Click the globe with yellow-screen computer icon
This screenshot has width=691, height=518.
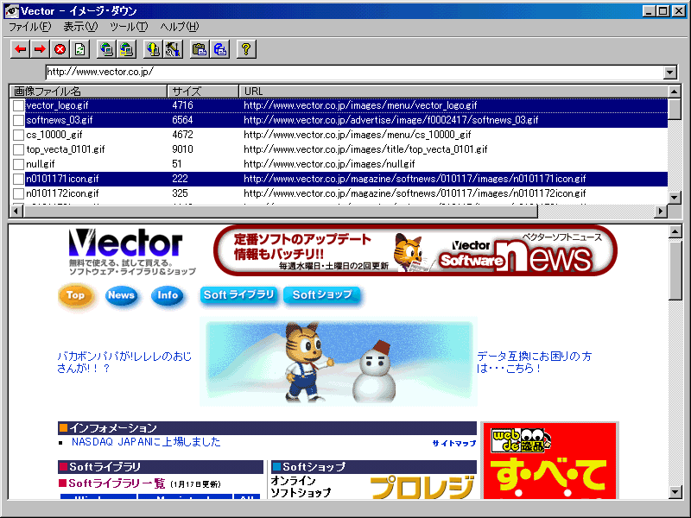[126, 49]
